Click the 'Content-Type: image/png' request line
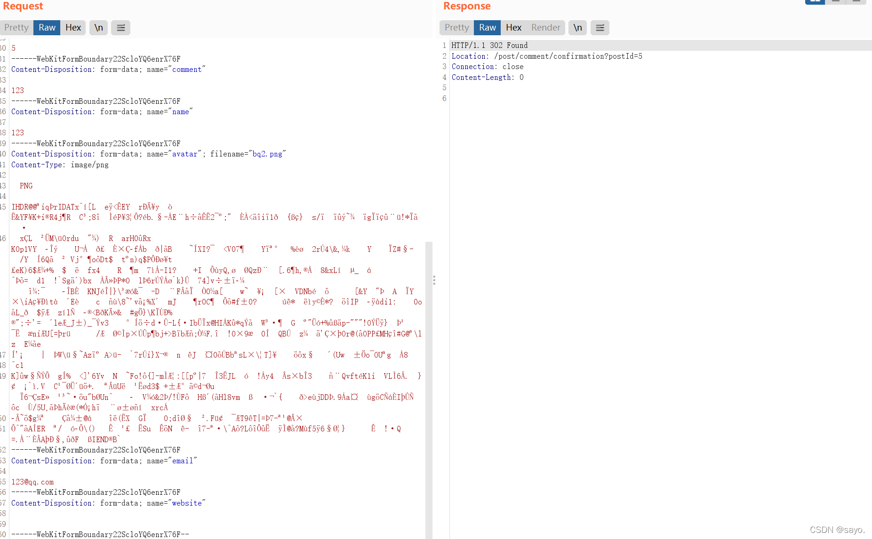The image size is (872, 539). [60, 165]
